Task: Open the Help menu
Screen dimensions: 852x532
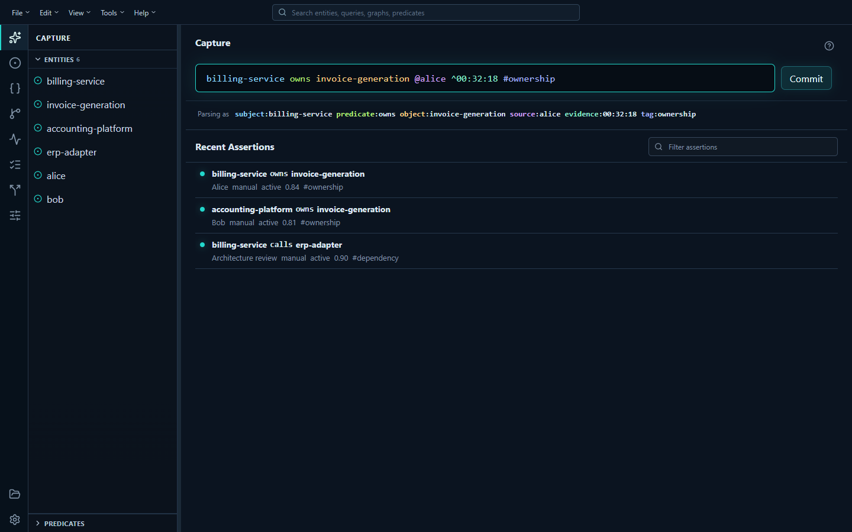Action: coord(145,12)
